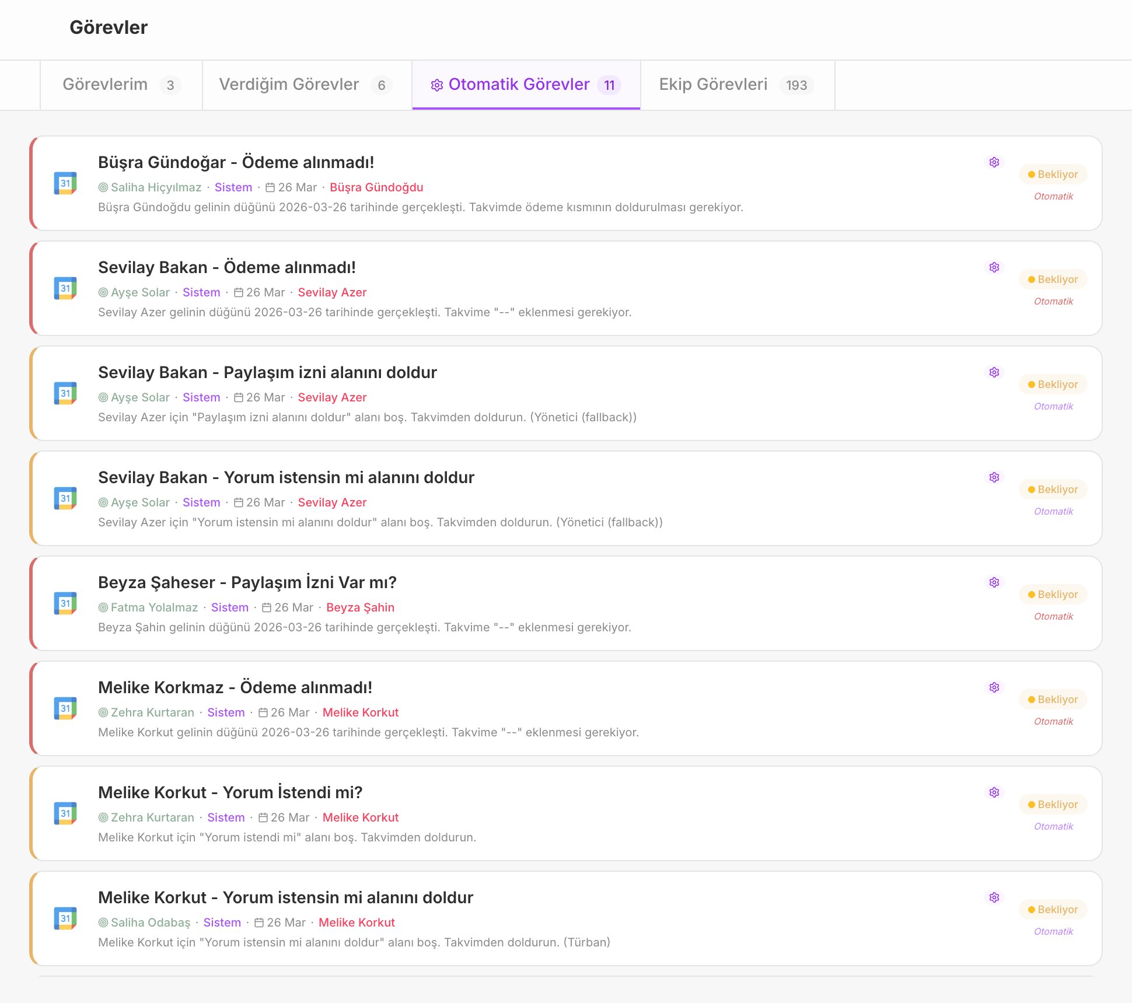
Task: Open task titled Sevilay Bakan - Yorum istensin mi
Action: tap(286, 477)
